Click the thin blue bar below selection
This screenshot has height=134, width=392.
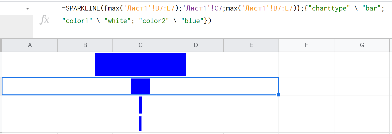coord(140,105)
